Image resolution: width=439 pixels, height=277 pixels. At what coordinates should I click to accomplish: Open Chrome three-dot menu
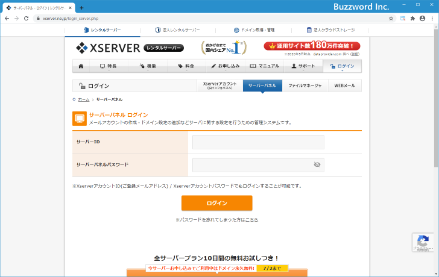[432, 19]
